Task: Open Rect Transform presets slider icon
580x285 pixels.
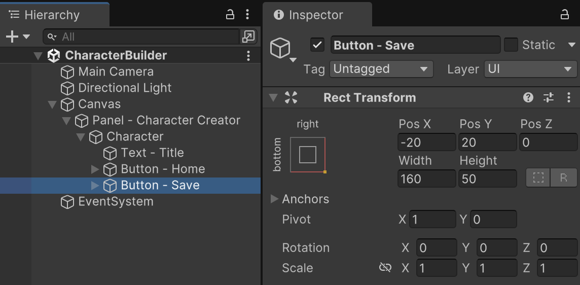Action: coord(549,97)
